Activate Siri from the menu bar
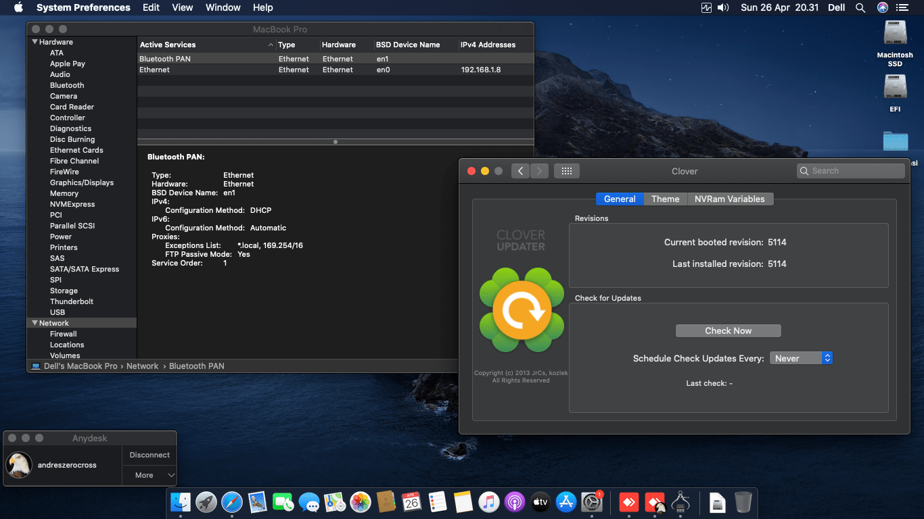This screenshot has height=519, width=924. tap(882, 7)
